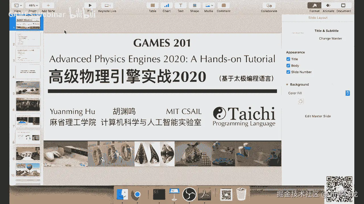Select slide 9 thumbnail in navigator
Screen dimensions: 364x204
(x=28, y=153)
